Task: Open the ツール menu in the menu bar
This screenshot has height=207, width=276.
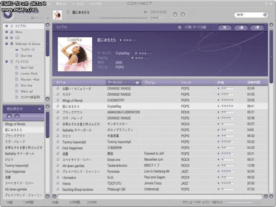Action: pos(78,4)
